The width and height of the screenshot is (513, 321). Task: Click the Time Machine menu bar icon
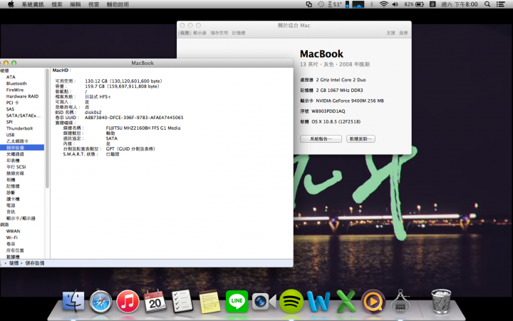[321, 4]
